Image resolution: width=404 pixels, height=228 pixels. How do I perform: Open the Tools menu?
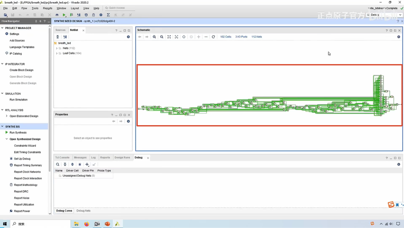35,8
